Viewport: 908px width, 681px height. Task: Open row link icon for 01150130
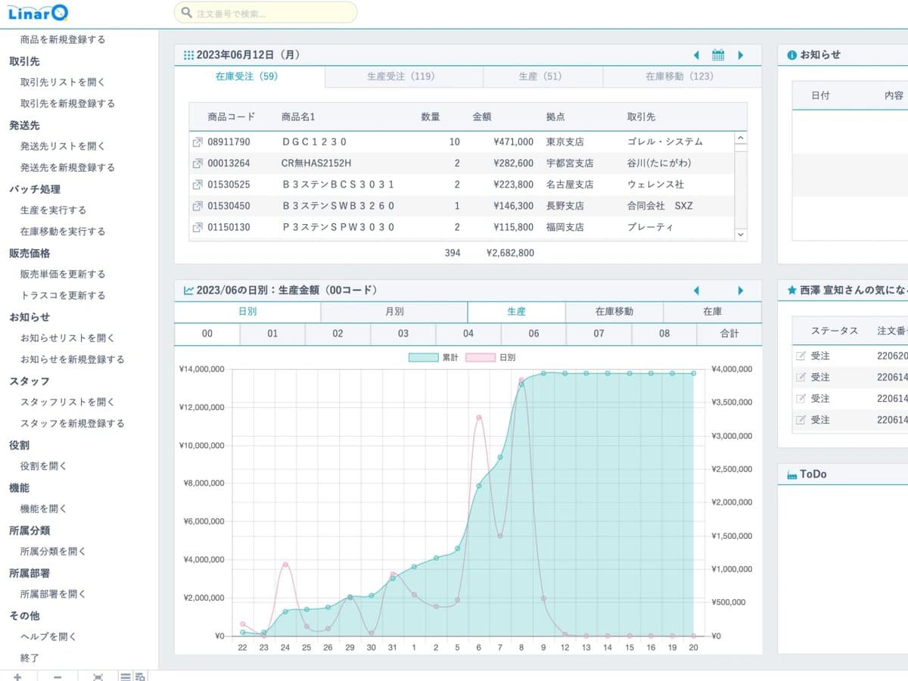[197, 227]
